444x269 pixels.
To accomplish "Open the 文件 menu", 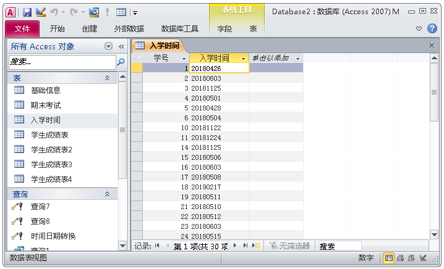I will [22, 28].
